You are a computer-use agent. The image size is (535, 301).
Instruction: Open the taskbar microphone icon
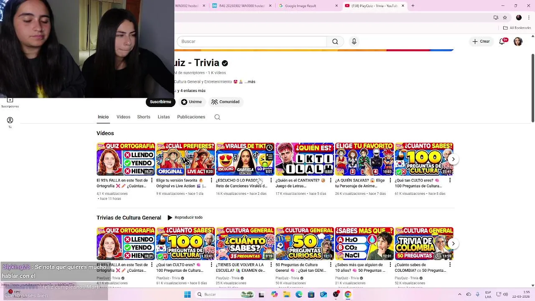coord(478,294)
